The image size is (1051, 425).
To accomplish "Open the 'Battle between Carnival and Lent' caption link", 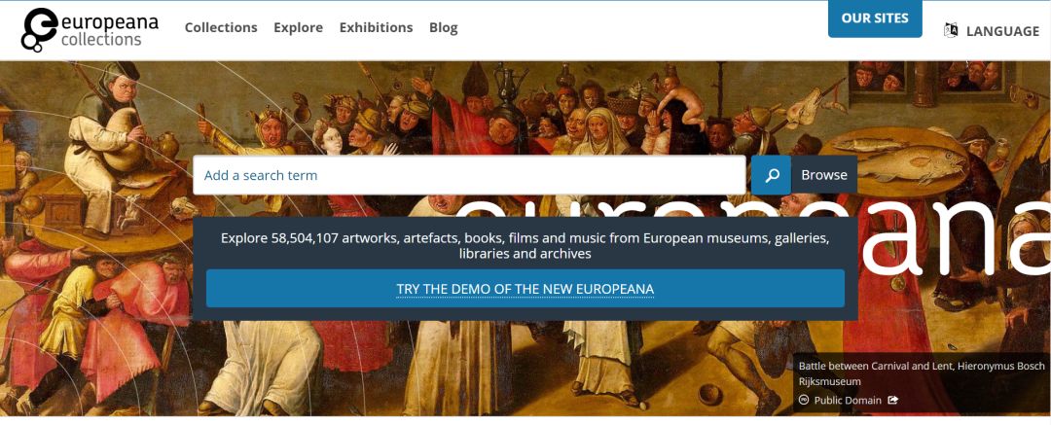I will pyautogui.click(x=922, y=366).
